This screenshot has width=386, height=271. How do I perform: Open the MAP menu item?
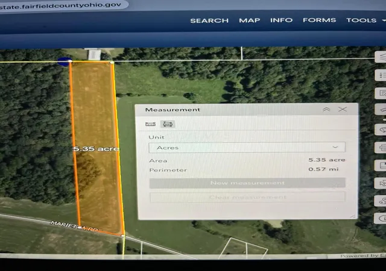[249, 20]
